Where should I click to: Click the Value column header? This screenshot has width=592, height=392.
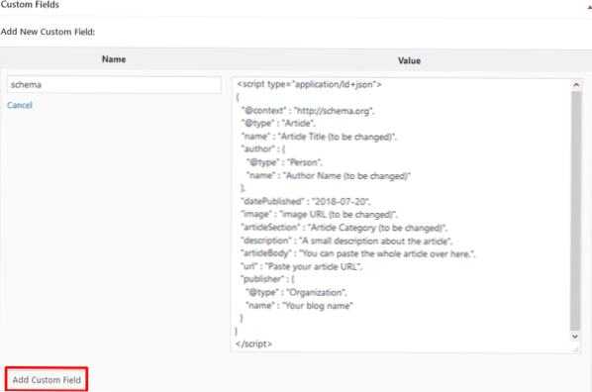tap(409, 60)
